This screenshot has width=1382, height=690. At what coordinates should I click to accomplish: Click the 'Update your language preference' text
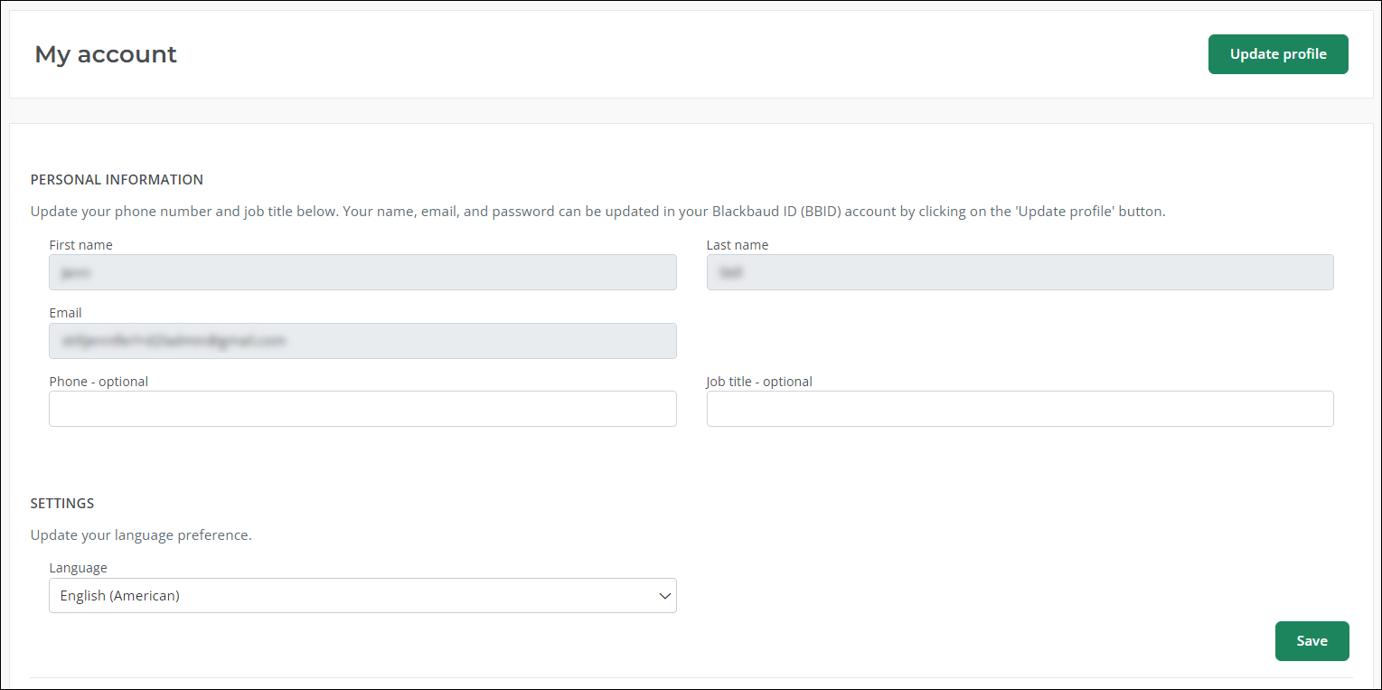point(141,535)
